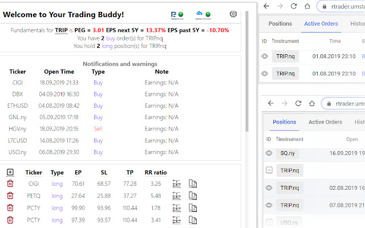Go forward in the lower browser window
The image size is (365, 228).
click(285, 103)
